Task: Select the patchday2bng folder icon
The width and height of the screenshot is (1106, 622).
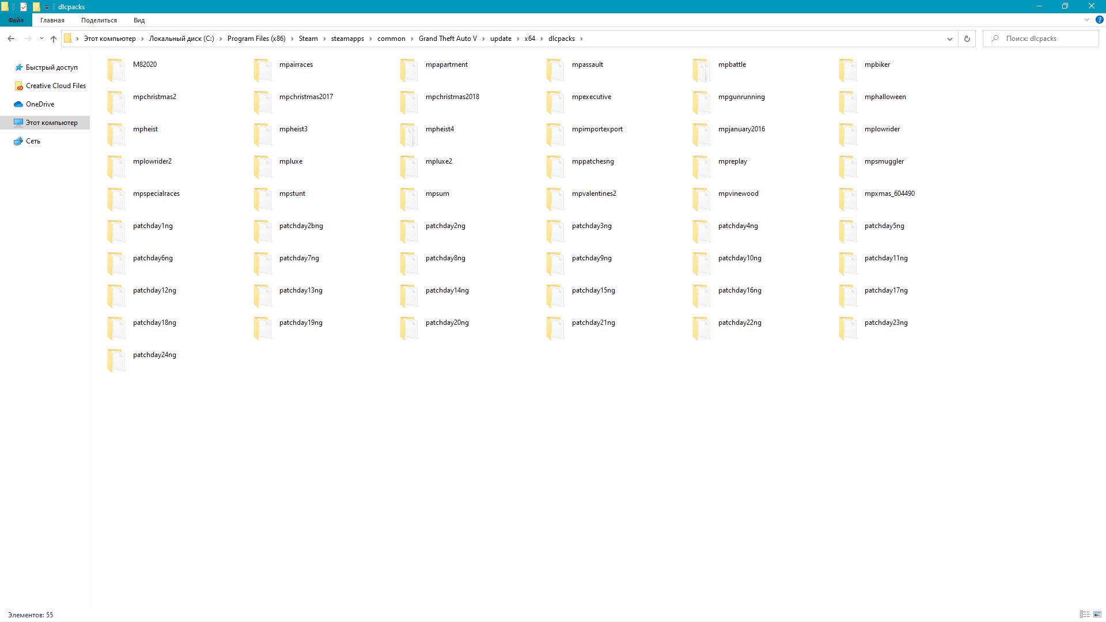Action: (x=263, y=231)
